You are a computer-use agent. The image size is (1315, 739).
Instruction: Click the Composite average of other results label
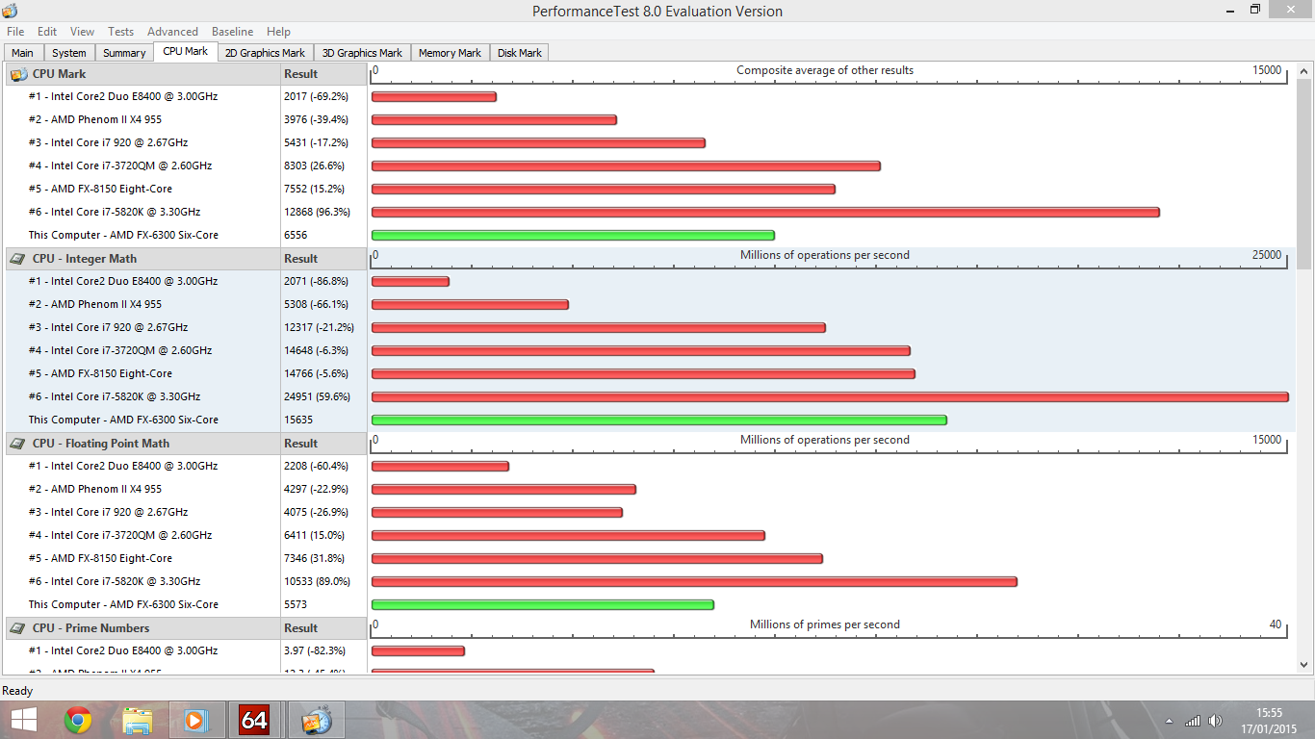pos(825,70)
